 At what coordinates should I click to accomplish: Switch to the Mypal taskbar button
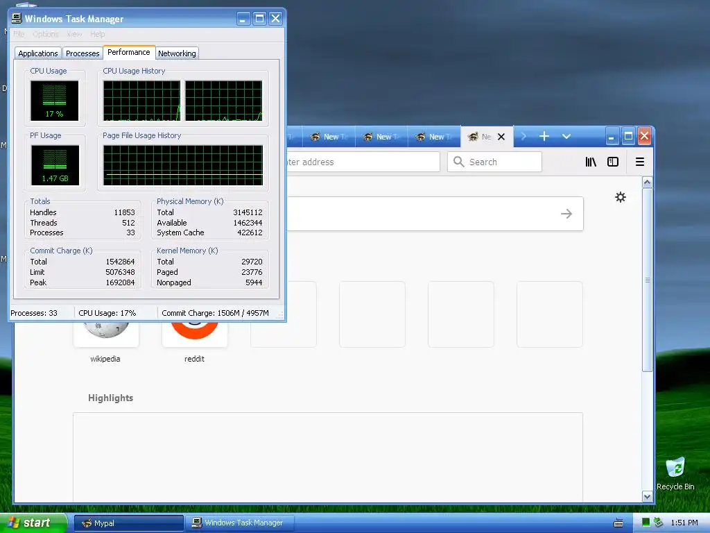pos(128,523)
